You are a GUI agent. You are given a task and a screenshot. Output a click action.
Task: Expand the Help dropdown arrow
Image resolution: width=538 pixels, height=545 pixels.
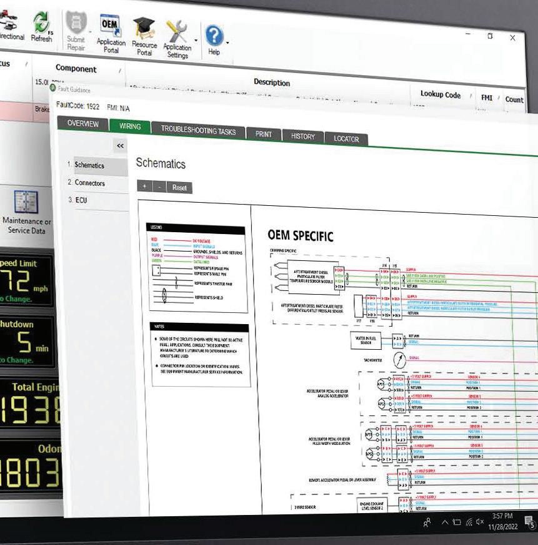pos(227,43)
